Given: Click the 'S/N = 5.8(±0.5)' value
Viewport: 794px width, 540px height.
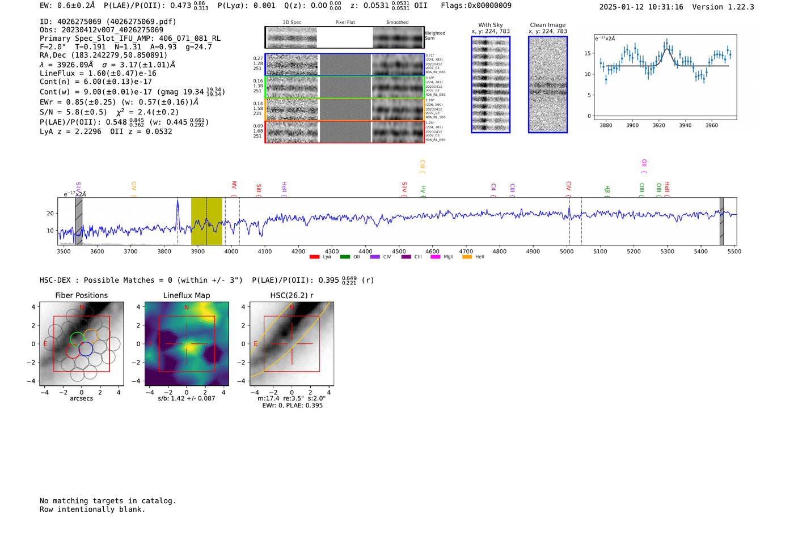Looking at the screenshot, I should (x=73, y=112).
